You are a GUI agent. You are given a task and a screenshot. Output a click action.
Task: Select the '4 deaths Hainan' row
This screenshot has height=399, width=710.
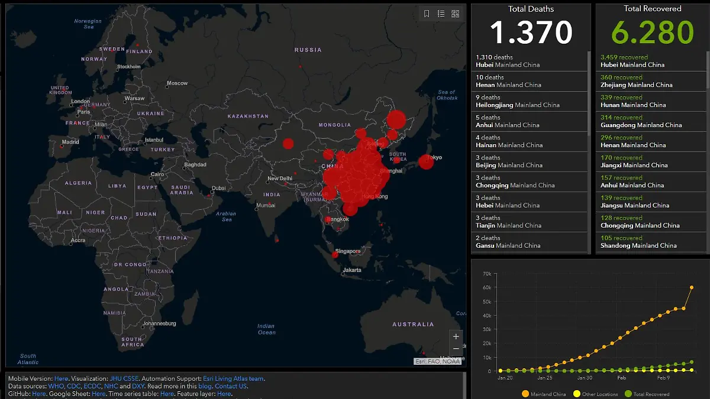click(x=530, y=142)
